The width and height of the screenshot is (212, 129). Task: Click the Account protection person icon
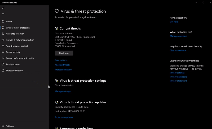[3, 34]
